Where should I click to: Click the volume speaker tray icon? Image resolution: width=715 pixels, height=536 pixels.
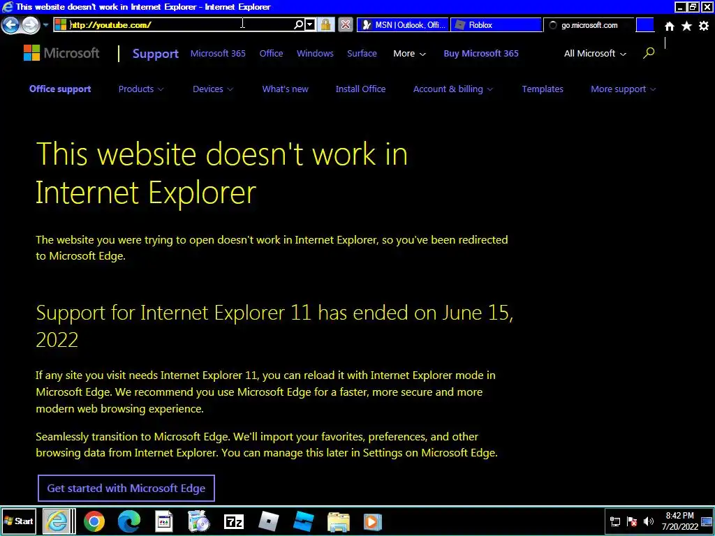[x=648, y=522]
